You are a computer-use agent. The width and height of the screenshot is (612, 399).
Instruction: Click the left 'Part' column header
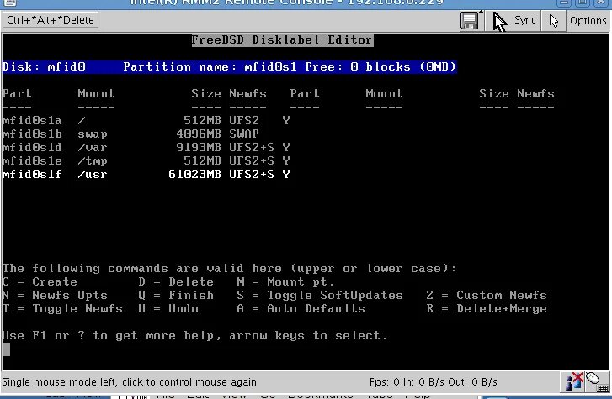coord(16,93)
